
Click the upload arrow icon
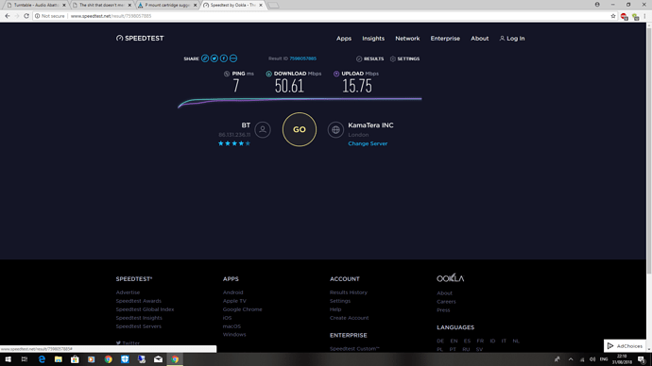[x=336, y=74]
